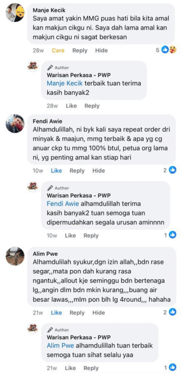Open the Fendi Awie mention link in author reply

63,204
